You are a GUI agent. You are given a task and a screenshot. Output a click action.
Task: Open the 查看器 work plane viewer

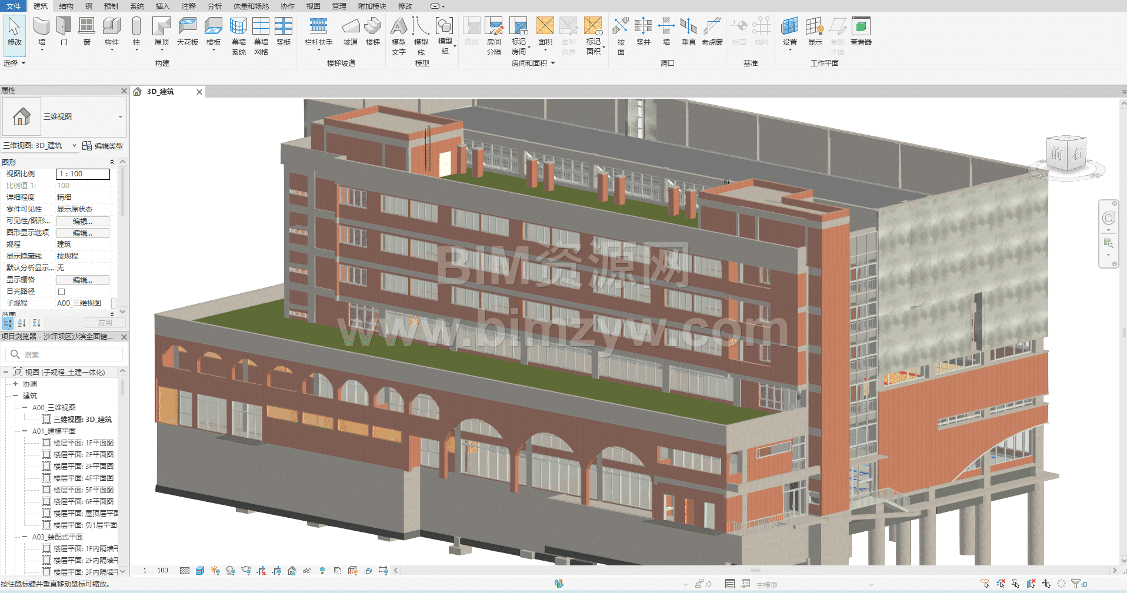tap(861, 32)
